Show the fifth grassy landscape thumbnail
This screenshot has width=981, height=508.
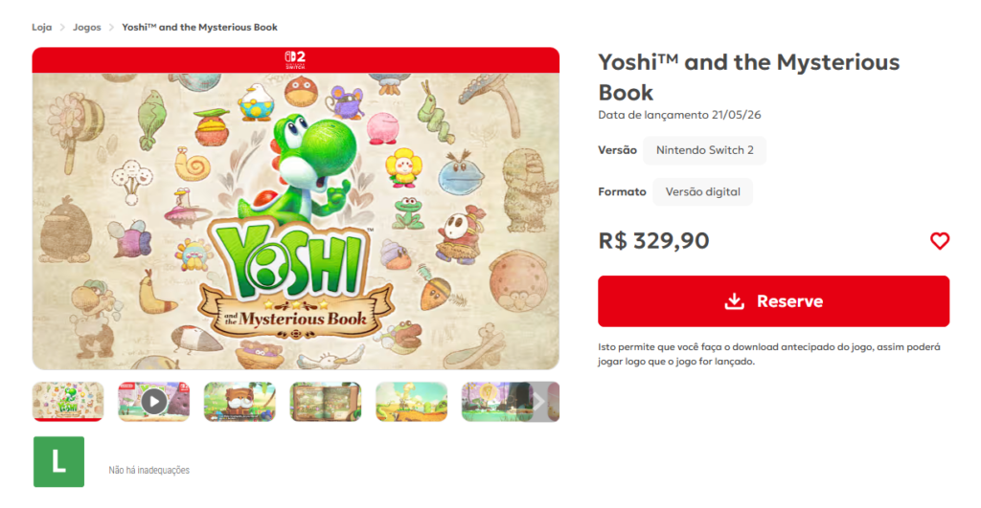[x=412, y=402]
